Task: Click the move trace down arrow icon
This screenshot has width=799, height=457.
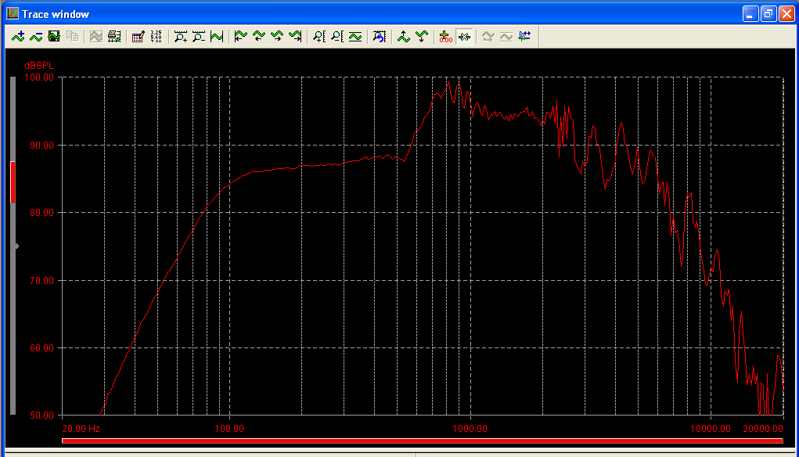Action: pos(421,37)
